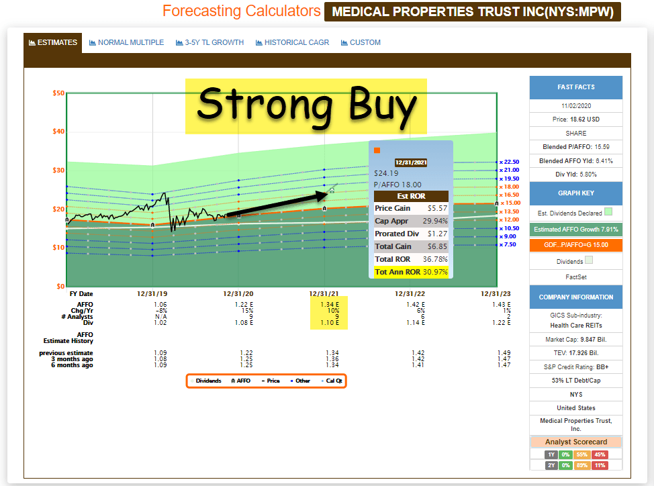Click the orange 55% scorecard badge
Image resolution: width=654 pixels, height=486 pixels.
(x=582, y=454)
